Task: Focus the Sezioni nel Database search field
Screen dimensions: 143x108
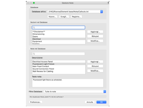Action: point(59,28)
